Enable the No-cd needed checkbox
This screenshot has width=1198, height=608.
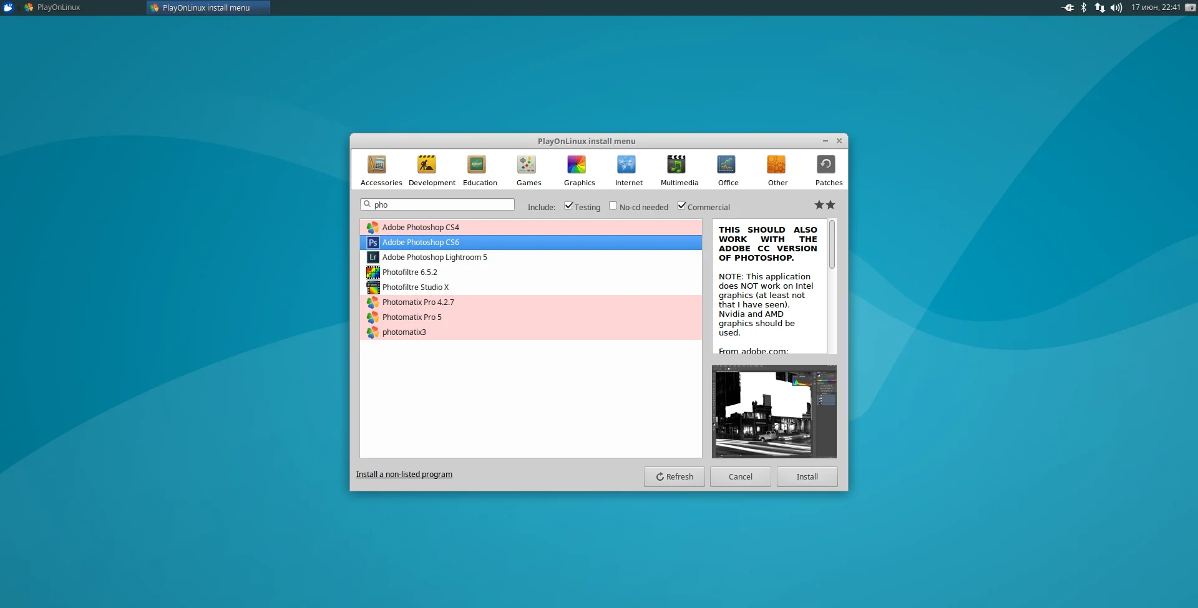(x=613, y=206)
